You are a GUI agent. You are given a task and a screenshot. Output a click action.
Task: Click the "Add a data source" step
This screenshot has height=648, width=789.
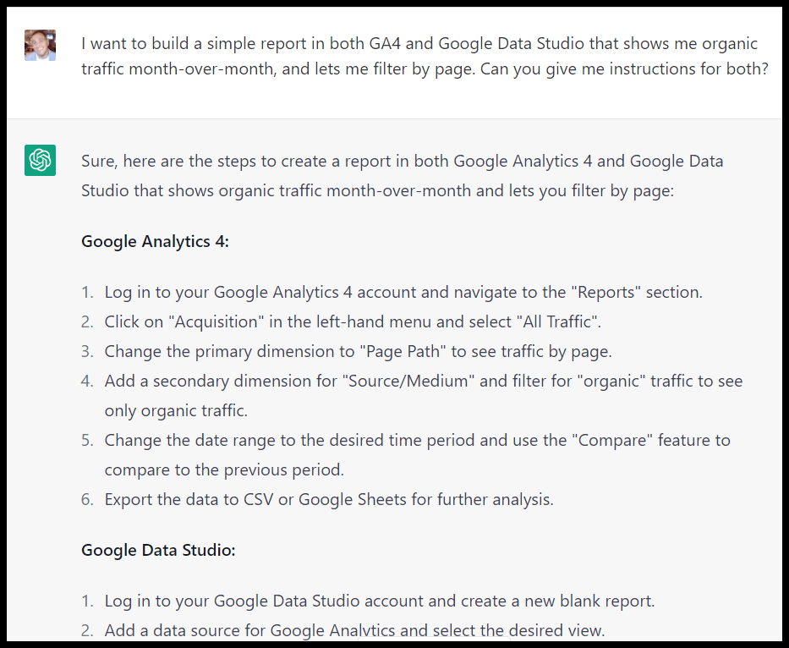pos(354,630)
